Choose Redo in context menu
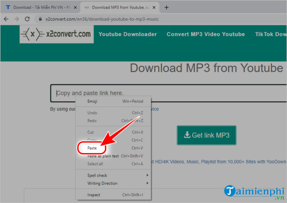Viewport: 287px width, 203px height. (114, 121)
